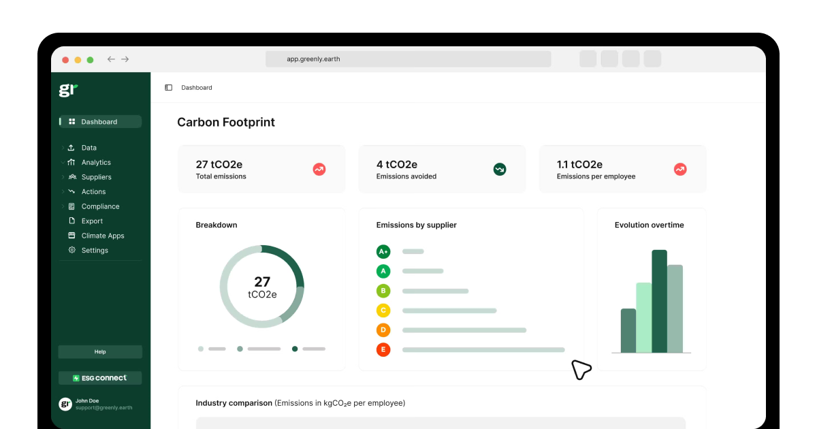Expand the Actions menu chevron
The width and height of the screenshot is (817, 429).
[x=63, y=191]
